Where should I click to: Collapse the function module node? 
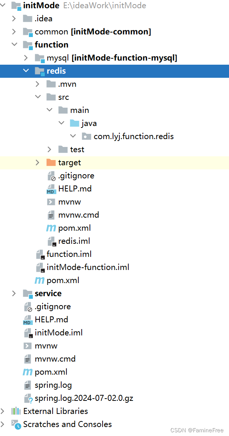click(14, 44)
